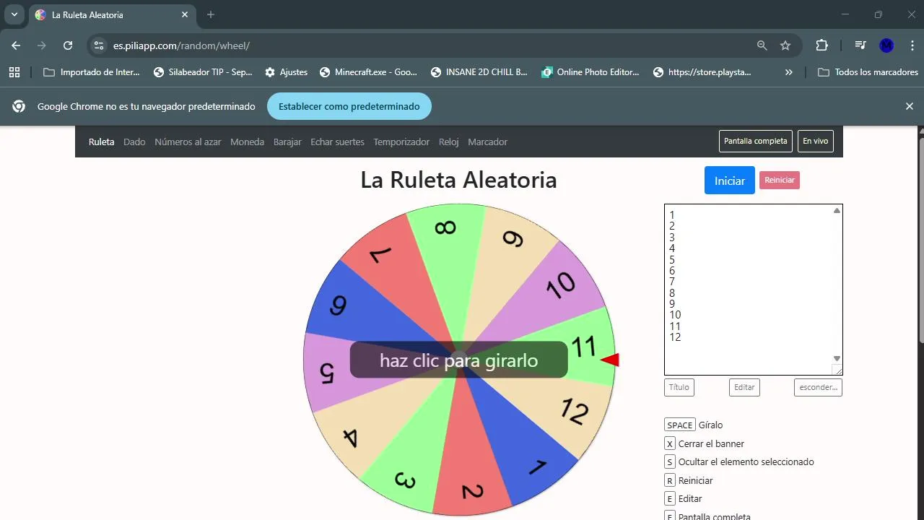This screenshot has height=520, width=924.
Task: Open the Chrome profile avatar
Action: [x=886, y=45]
